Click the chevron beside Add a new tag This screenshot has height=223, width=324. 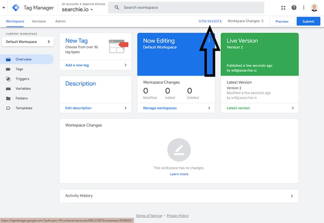[125, 65]
